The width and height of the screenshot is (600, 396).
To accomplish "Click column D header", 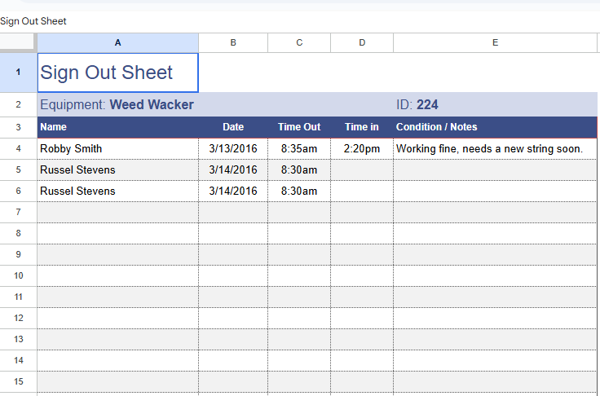I will 362,42.
